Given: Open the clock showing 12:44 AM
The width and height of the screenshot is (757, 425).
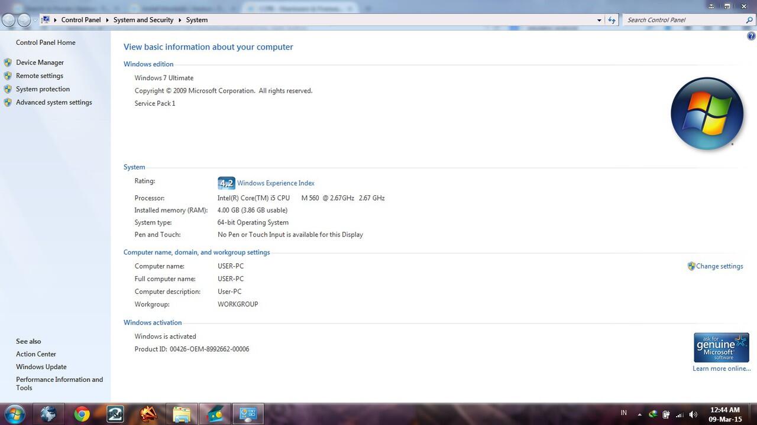Looking at the screenshot, I should click(725, 414).
